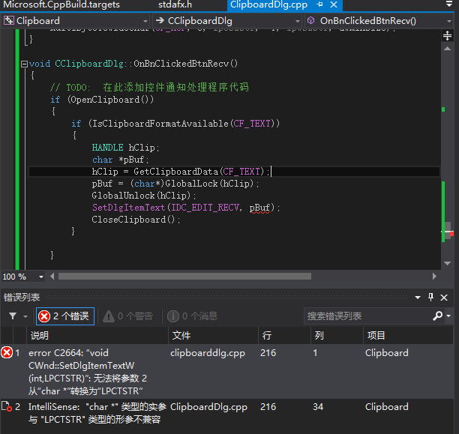459x434 pixels.
Task: Toggle the 2 个错误 errors filter
Action: [x=65, y=316]
